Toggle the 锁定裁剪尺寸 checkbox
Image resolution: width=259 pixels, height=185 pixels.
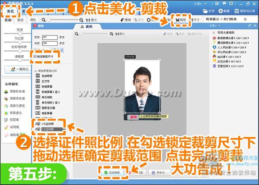(35, 56)
